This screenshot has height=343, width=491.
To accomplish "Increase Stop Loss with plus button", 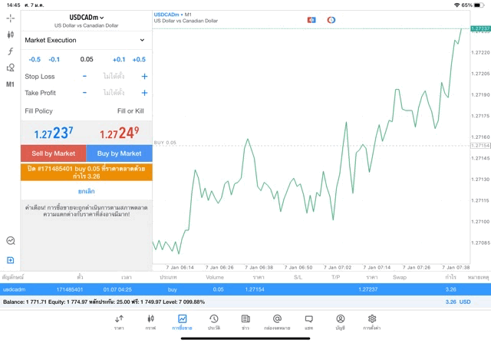I will (x=143, y=77).
